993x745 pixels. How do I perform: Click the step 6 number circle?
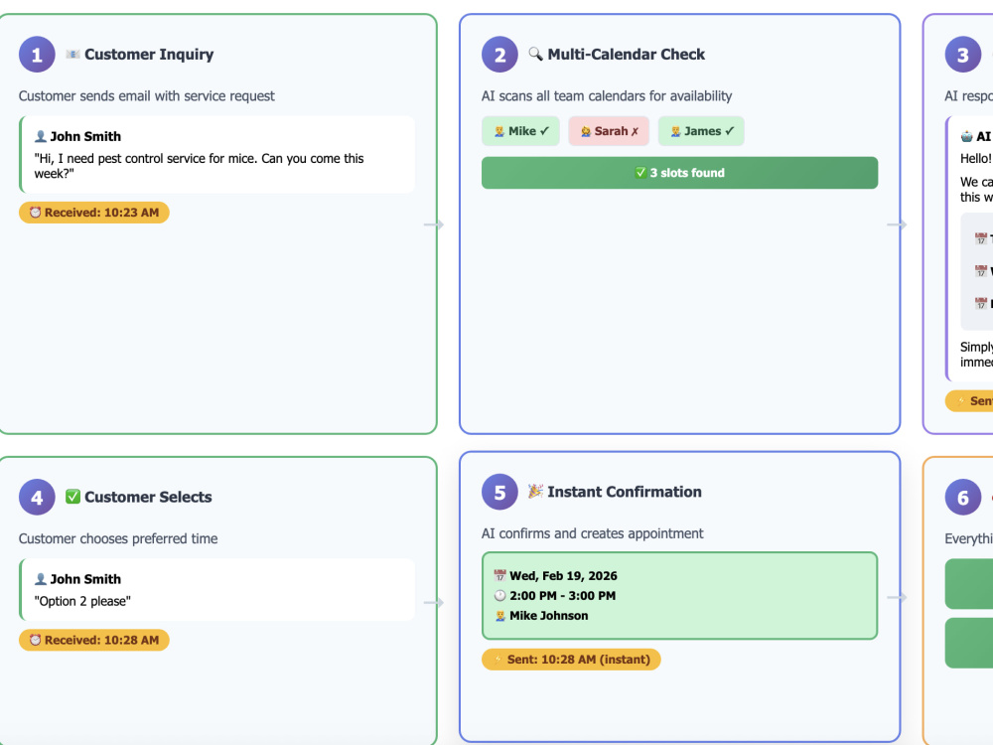point(962,498)
